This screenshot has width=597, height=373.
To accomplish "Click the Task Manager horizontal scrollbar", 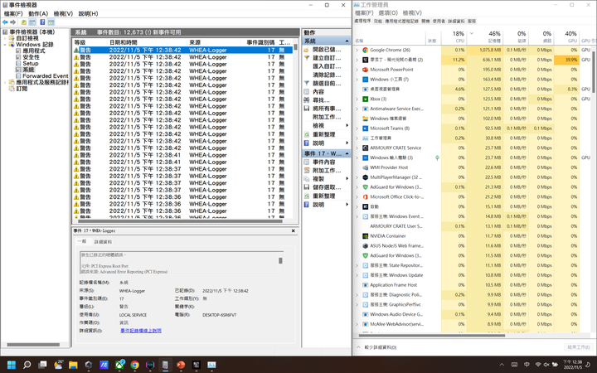I will click(x=432, y=336).
